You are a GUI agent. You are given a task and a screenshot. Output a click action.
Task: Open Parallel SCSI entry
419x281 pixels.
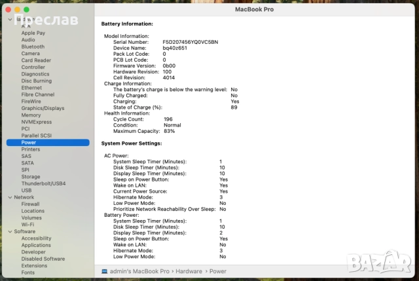(37, 136)
